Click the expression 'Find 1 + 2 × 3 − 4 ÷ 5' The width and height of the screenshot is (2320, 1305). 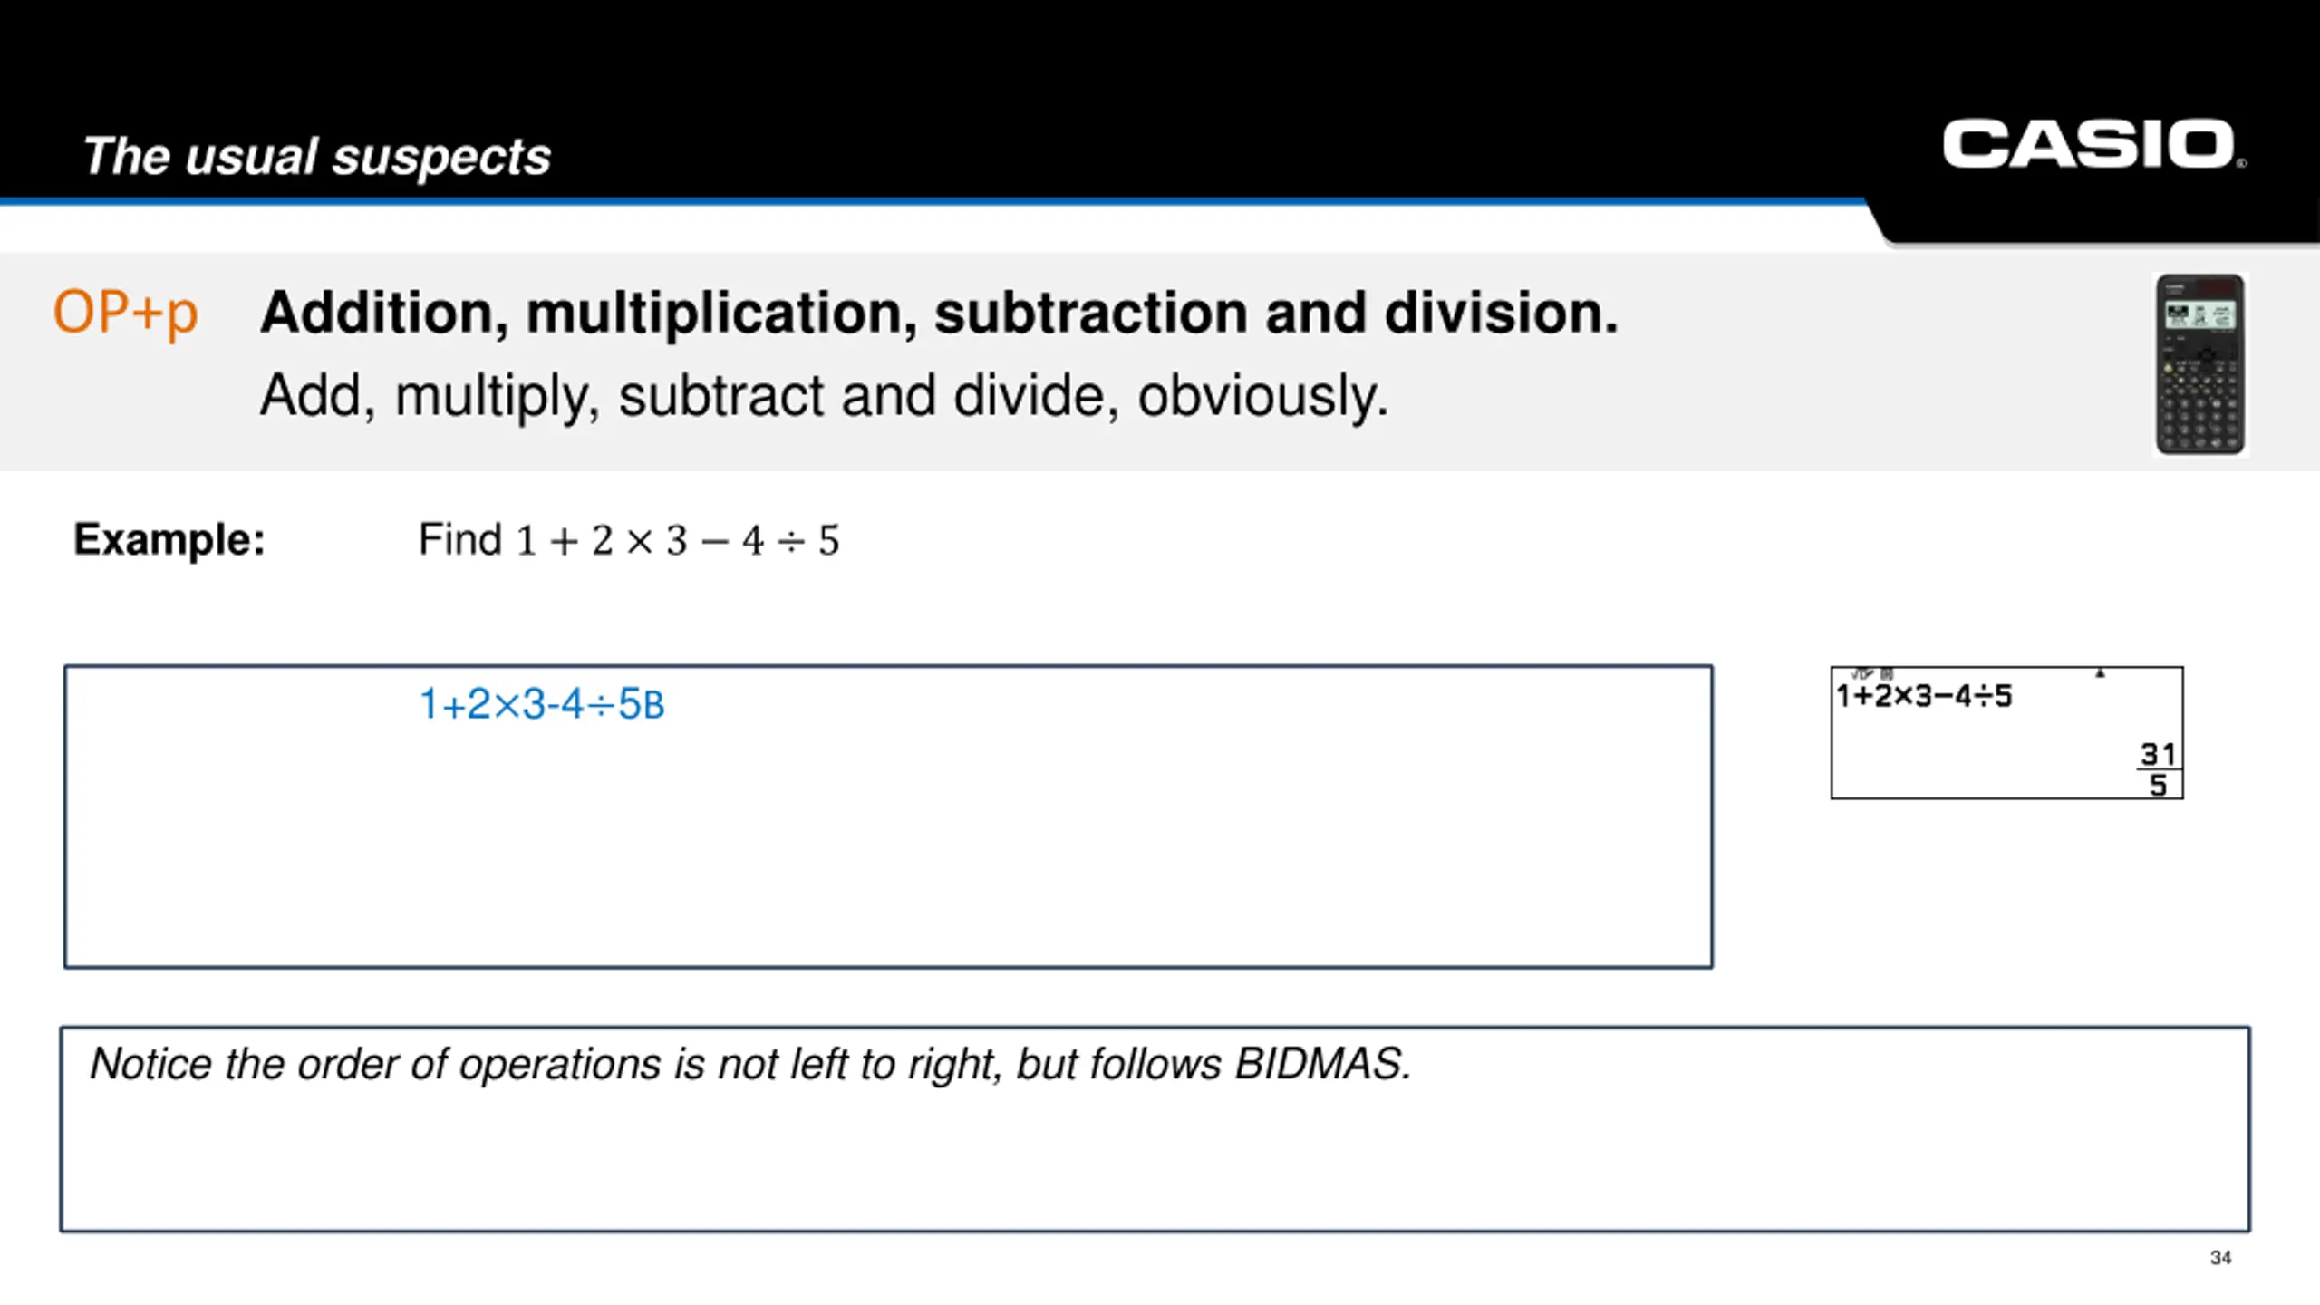(629, 540)
